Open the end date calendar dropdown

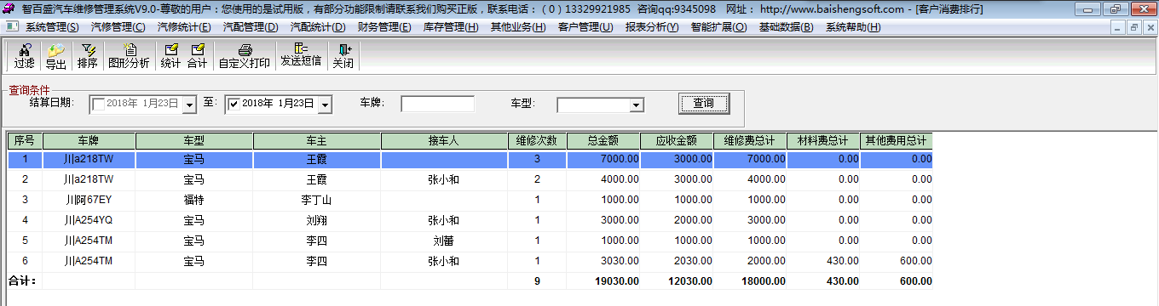pos(325,105)
